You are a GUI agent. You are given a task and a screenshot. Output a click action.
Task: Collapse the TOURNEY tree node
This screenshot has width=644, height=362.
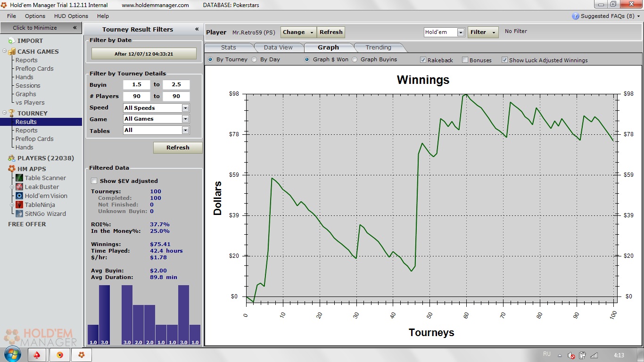[x=4, y=113]
